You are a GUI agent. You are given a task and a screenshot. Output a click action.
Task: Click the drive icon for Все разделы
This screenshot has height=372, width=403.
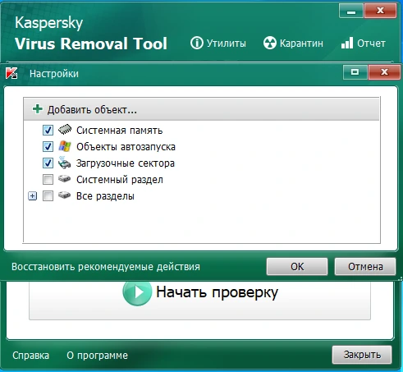(65, 195)
